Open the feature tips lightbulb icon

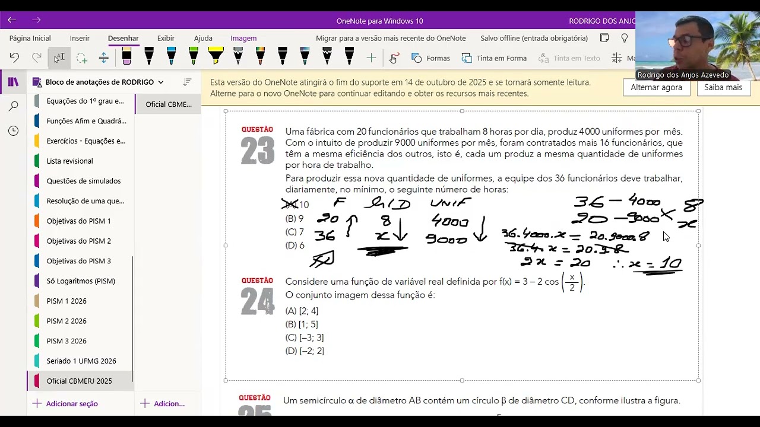click(624, 38)
